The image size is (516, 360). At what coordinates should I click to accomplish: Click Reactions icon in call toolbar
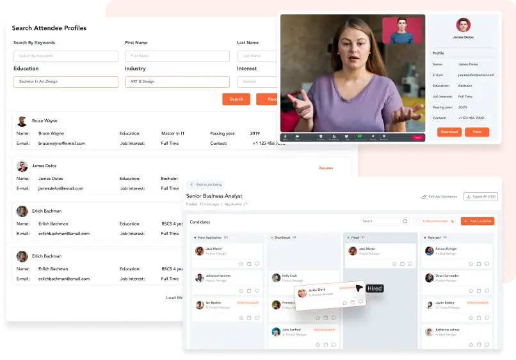(x=383, y=137)
